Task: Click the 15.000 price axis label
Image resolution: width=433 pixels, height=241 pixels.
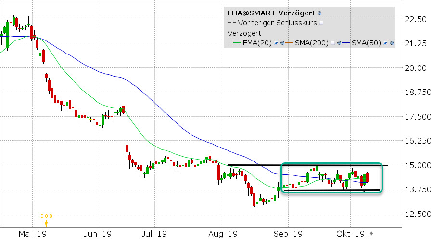Action: pyautogui.click(x=418, y=165)
